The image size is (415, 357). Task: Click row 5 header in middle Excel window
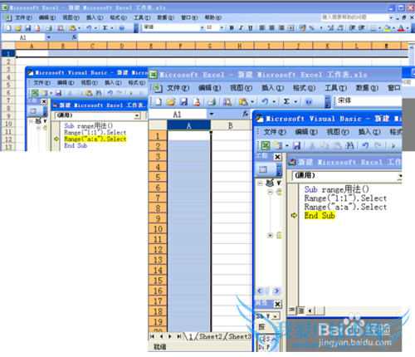coord(158,177)
